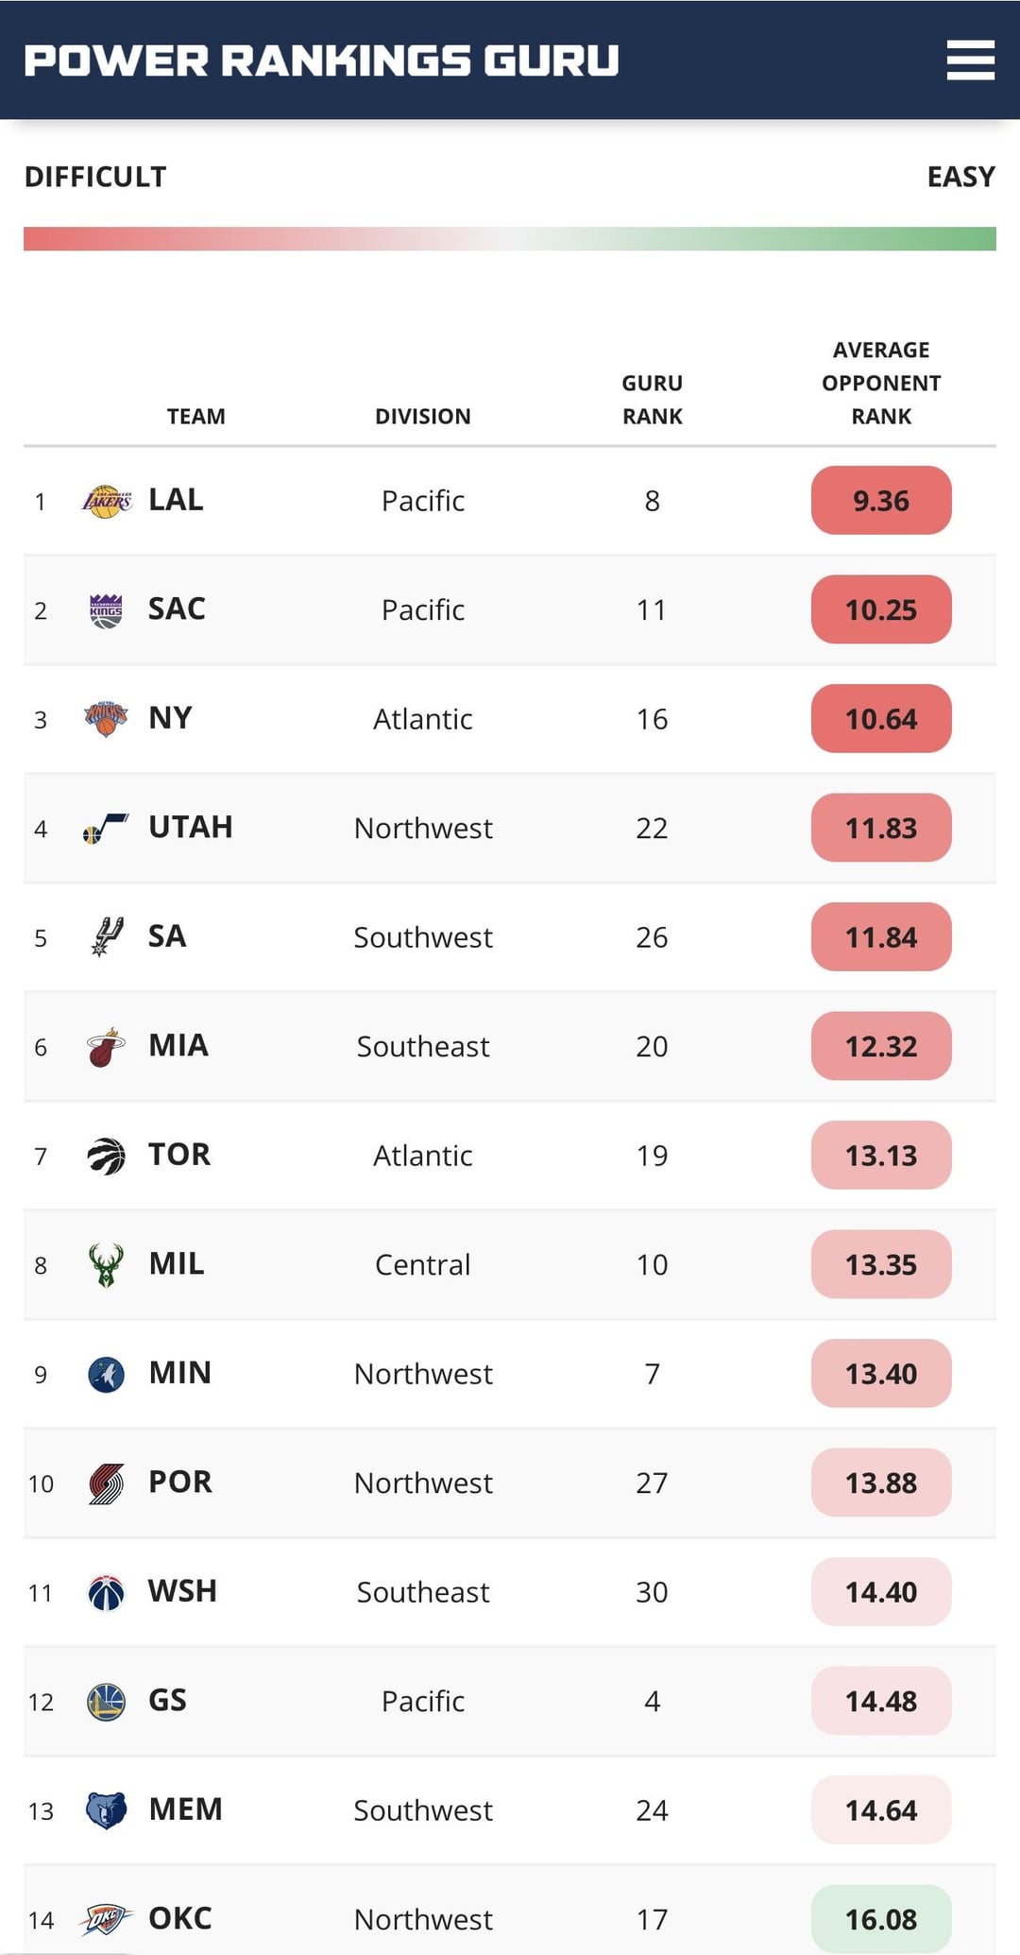This screenshot has height=1955, width=1020.
Task: Click the Spurs team logo
Action: 106,937
